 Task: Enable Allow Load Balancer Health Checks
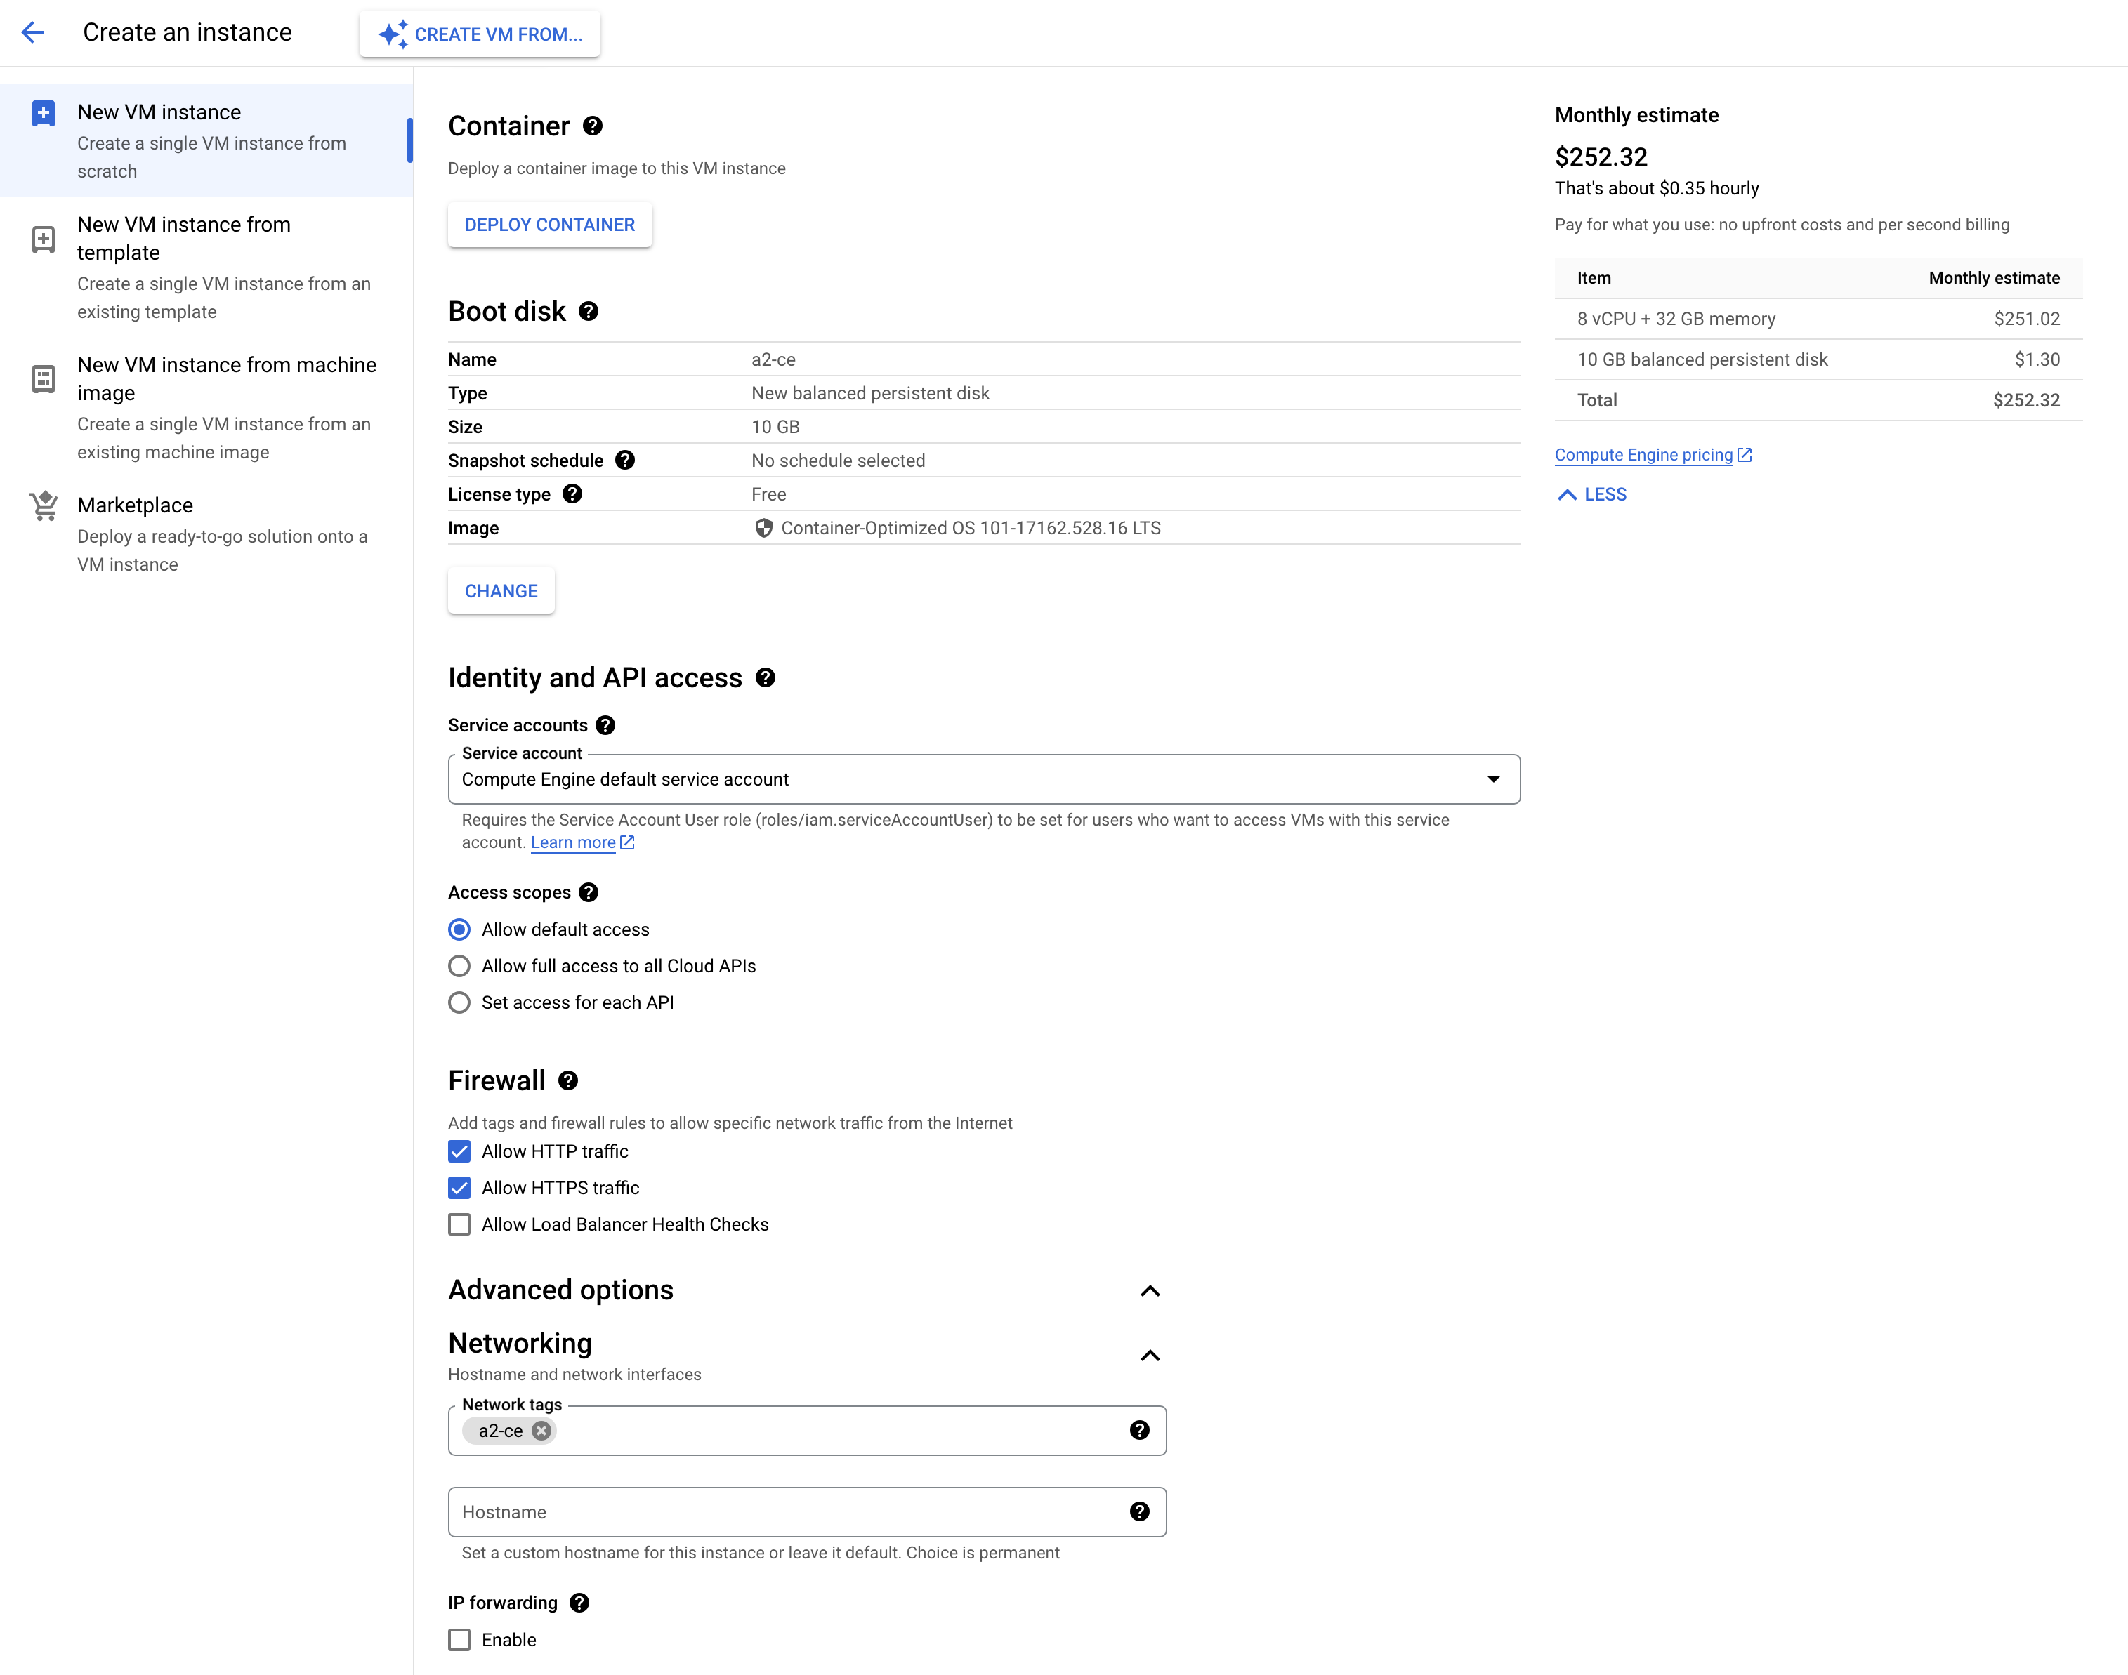pyautogui.click(x=459, y=1224)
